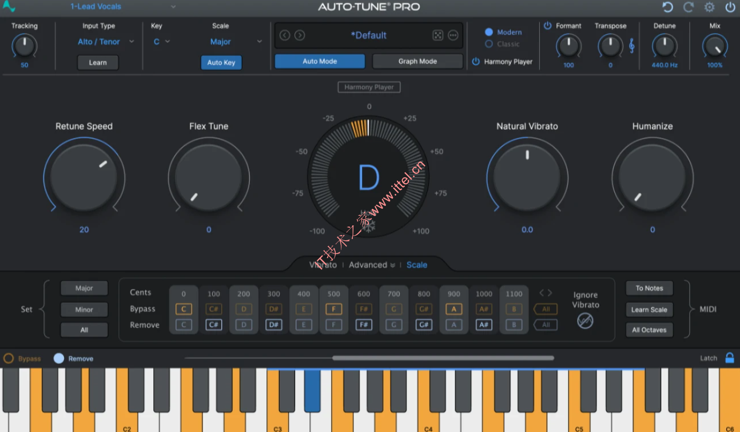The height and width of the screenshot is (432, 740).
Task: Go to previous preset arrow
Action: [x=285, y=35]
